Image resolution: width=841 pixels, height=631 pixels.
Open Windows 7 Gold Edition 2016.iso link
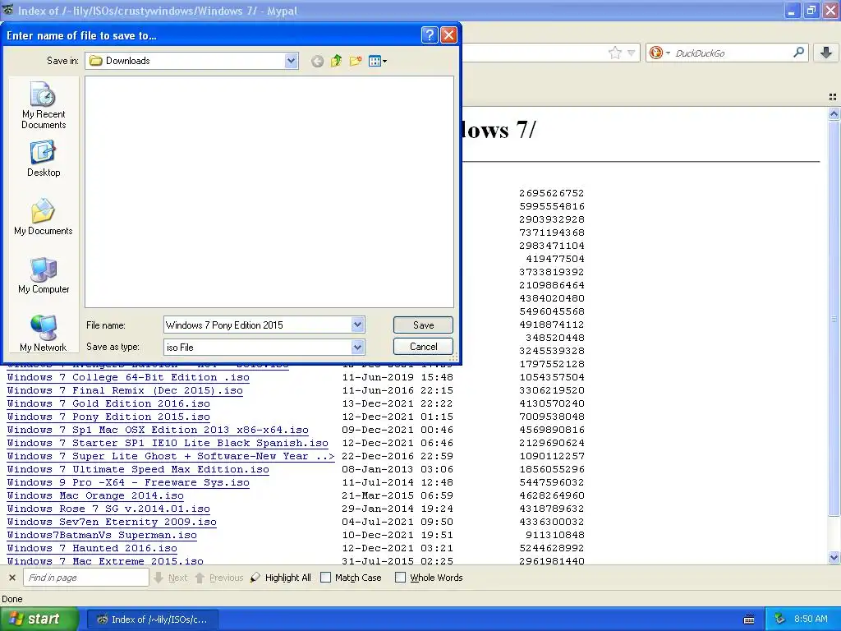(x=108, y=403)
